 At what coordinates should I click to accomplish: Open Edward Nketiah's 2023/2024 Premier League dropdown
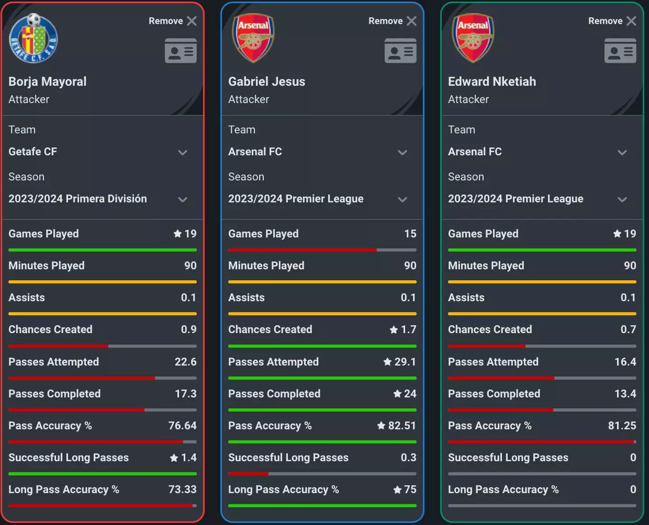tap(622, 199)
